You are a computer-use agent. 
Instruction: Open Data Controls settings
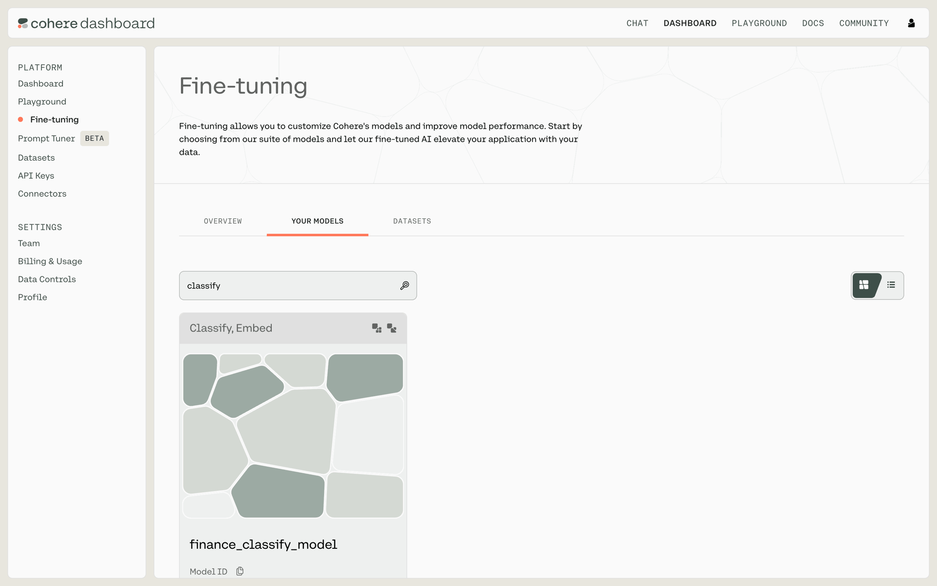pyautogui.click(x=47, y=279)
